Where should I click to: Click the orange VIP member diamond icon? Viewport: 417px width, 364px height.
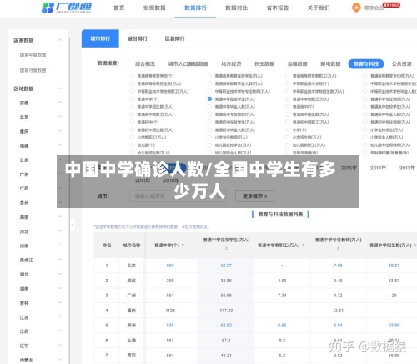click(356, 8)
